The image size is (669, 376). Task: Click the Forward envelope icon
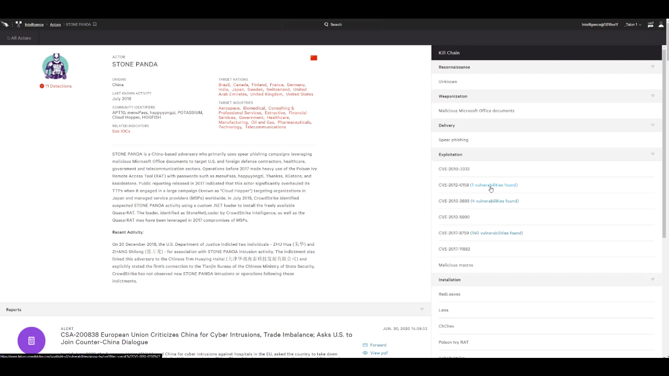(x=365, y=345)
